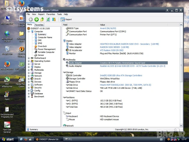189x142 pixels.
Task: Click the scroll down arrow in details pane
Action: [181, 125]
